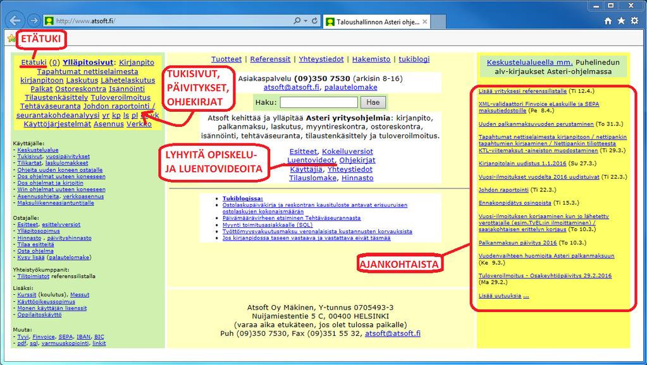This screenshot has height=365, width=647.
Task: Open the Palkat link
Action: click(x=42, y=89)
